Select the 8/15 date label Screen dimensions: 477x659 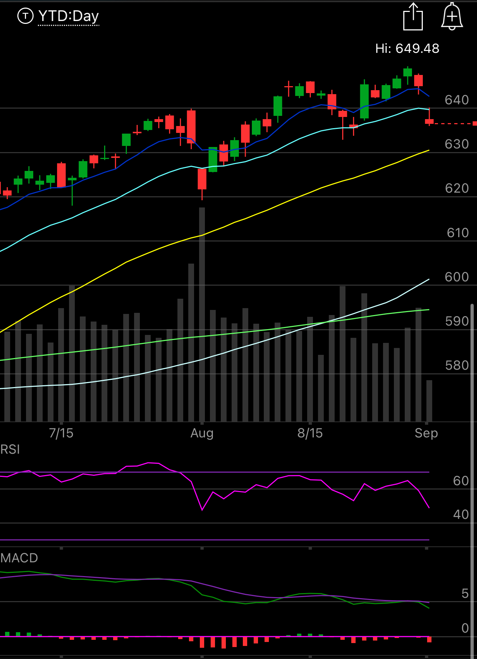[x=310, y=433]
